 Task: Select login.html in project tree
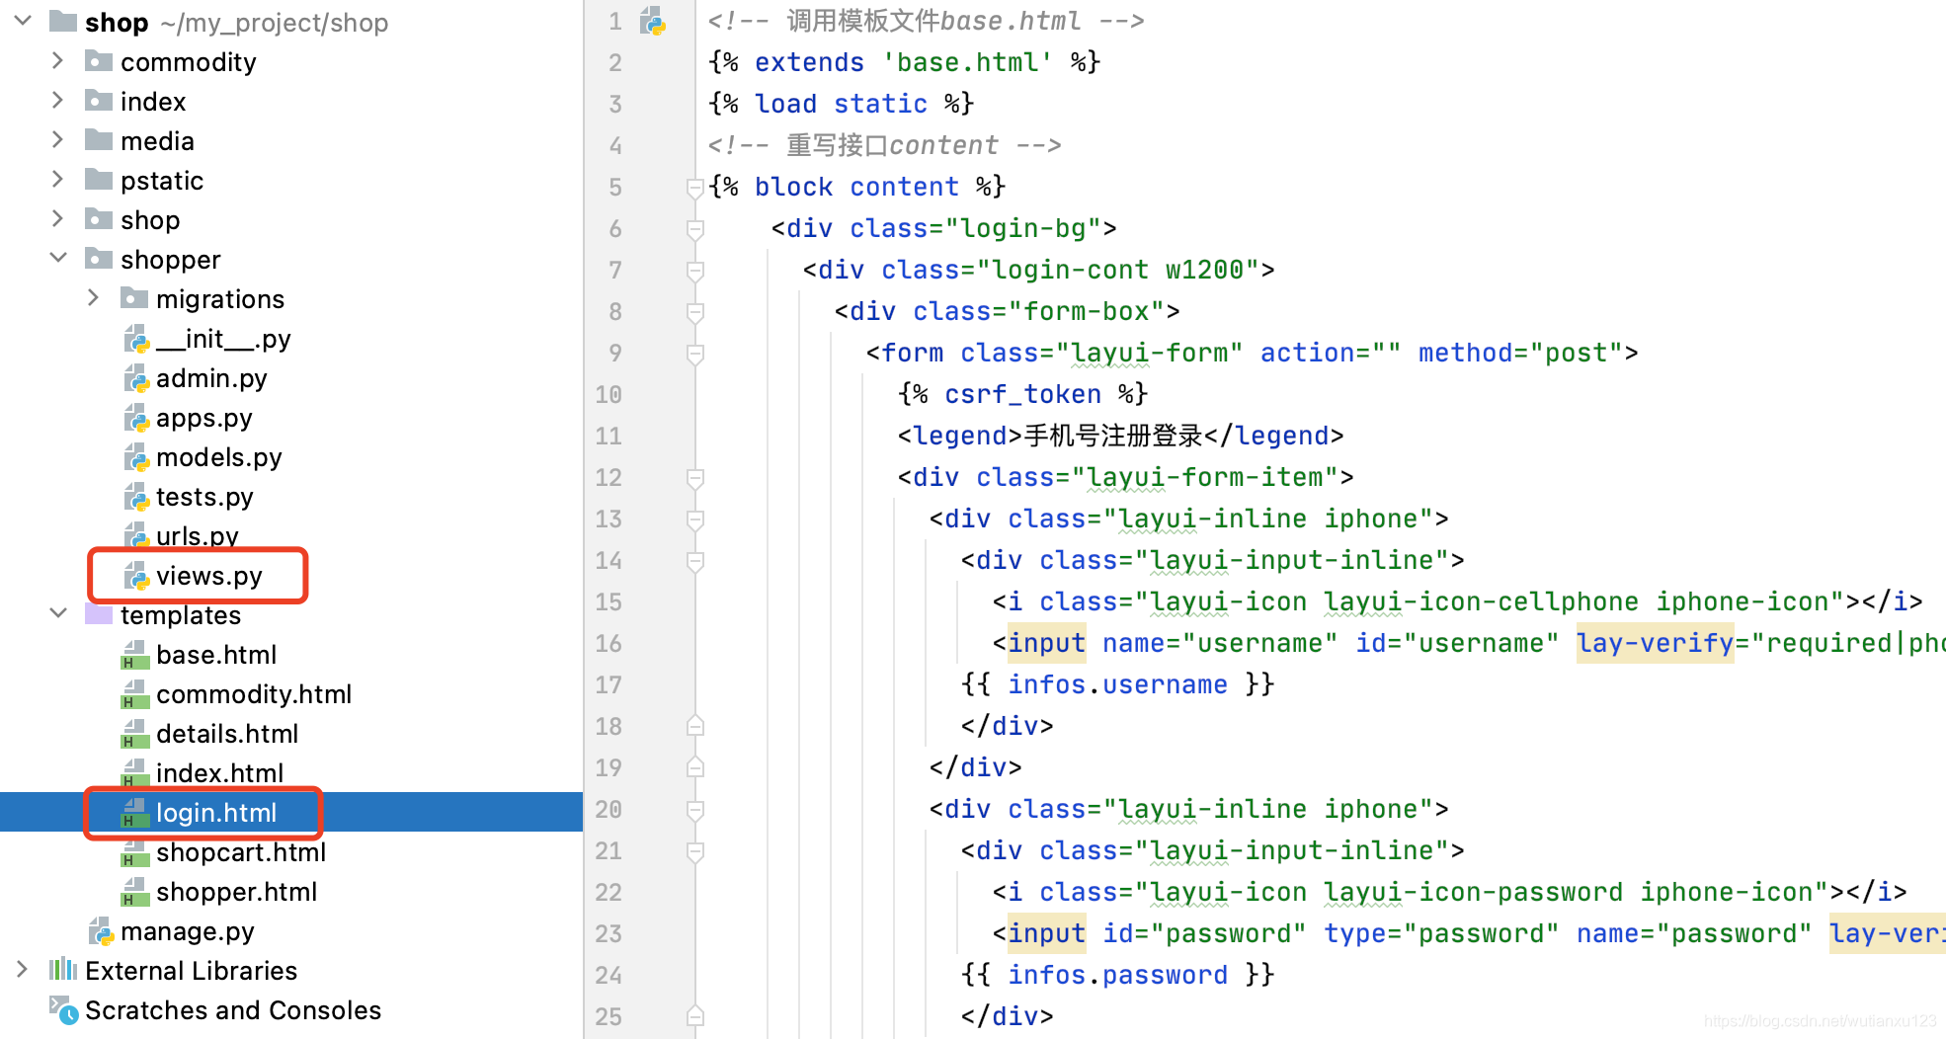point(291,813)
